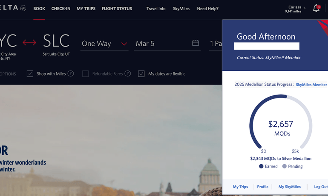Click the MQDs progress gauge
The image size is (328, 196).
[280, 126]
